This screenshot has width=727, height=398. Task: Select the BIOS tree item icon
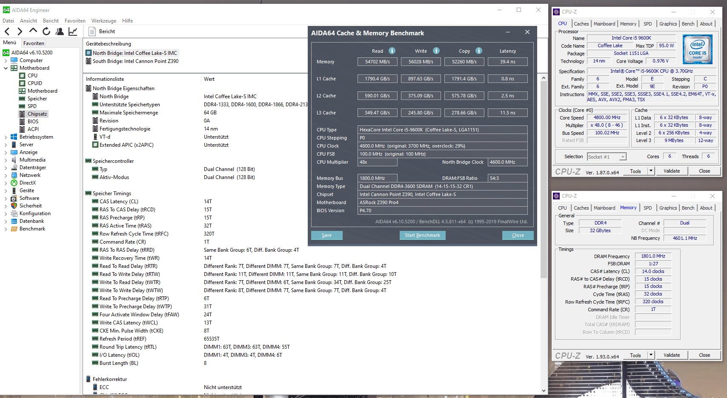pyautogui.click(x=22, y=122)
